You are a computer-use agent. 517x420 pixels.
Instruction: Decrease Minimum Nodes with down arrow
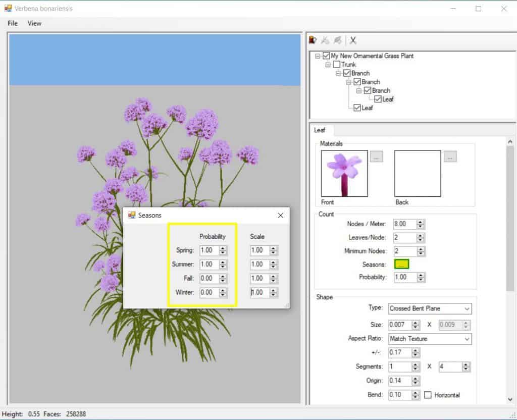(421, 253)
